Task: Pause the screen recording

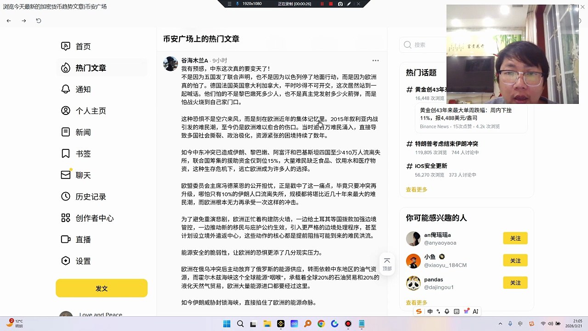Action: point(322,4)
